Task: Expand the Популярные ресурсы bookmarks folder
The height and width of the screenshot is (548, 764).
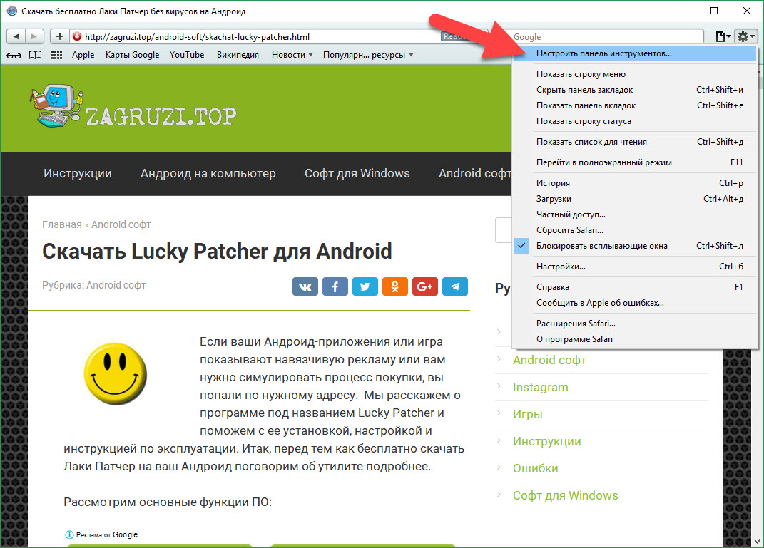Action: pos(368,55)
